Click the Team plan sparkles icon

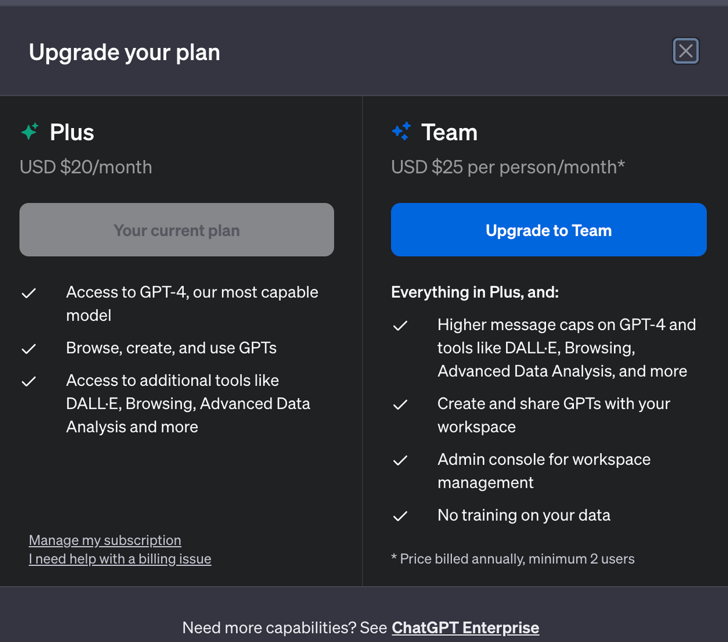point(400,131)
